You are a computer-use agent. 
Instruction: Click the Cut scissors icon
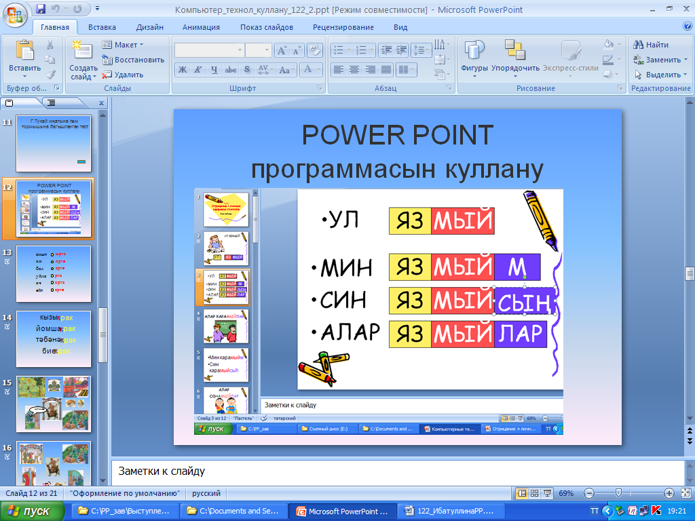pos(50,45)
